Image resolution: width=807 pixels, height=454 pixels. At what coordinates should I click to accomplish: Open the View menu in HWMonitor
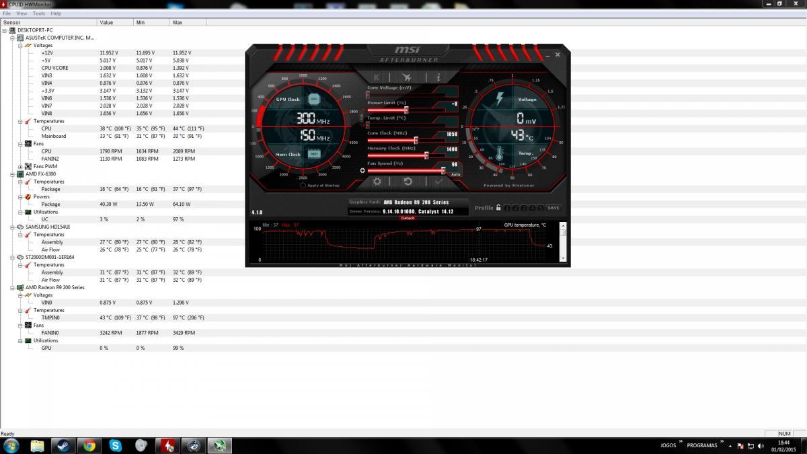22,13
